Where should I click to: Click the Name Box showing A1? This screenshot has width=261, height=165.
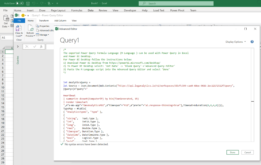point(6,37)
